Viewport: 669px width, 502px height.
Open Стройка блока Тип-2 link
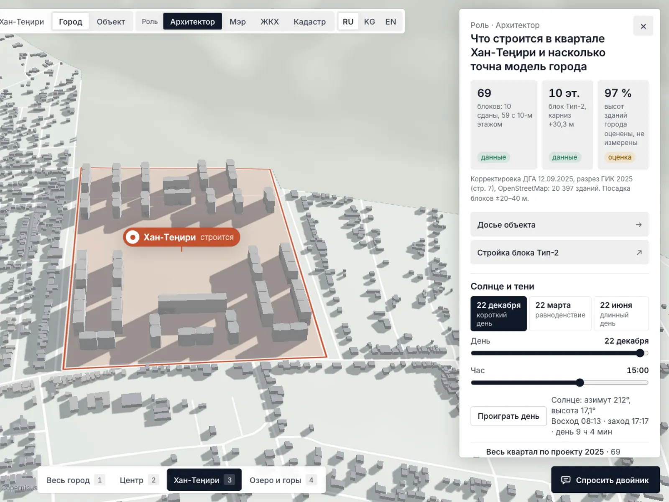click(x=559, y=252)
